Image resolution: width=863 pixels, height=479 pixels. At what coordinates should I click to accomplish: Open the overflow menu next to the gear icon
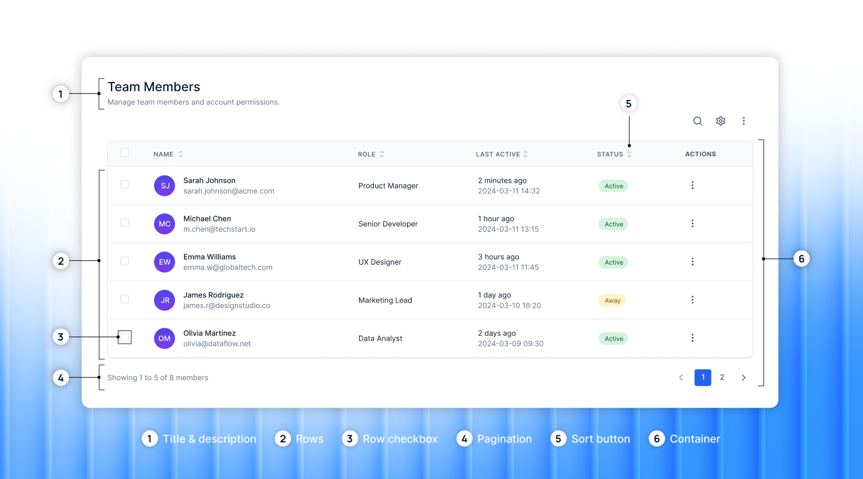743,120
